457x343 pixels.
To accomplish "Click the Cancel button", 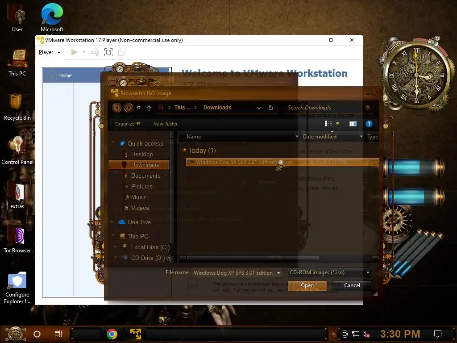I will pyautogui.click(x=352, y=285).
